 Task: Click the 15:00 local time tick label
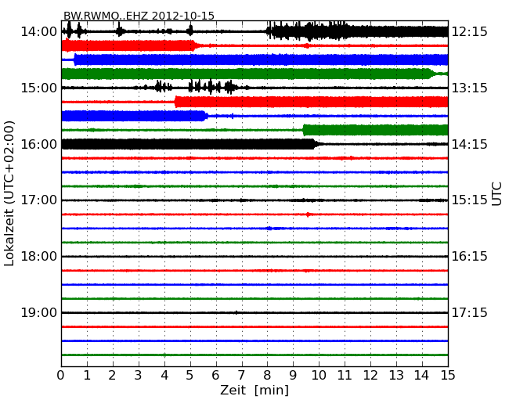pyautogui.click(x=39, y=88)
